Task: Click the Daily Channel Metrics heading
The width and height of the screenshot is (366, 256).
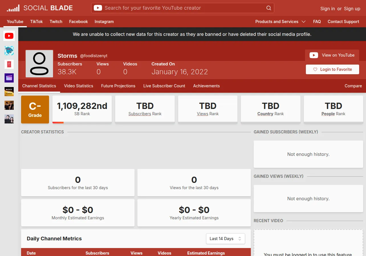Action: click(x=54, y=239)
